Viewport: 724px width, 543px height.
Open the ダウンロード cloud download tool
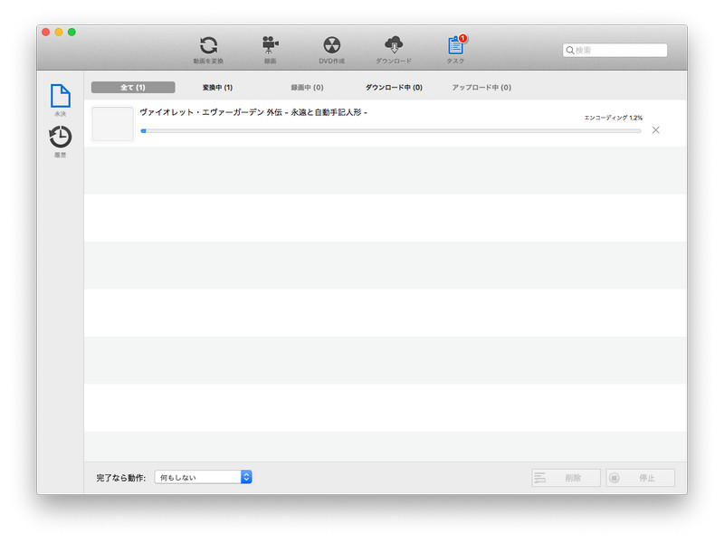pos(394,50)
